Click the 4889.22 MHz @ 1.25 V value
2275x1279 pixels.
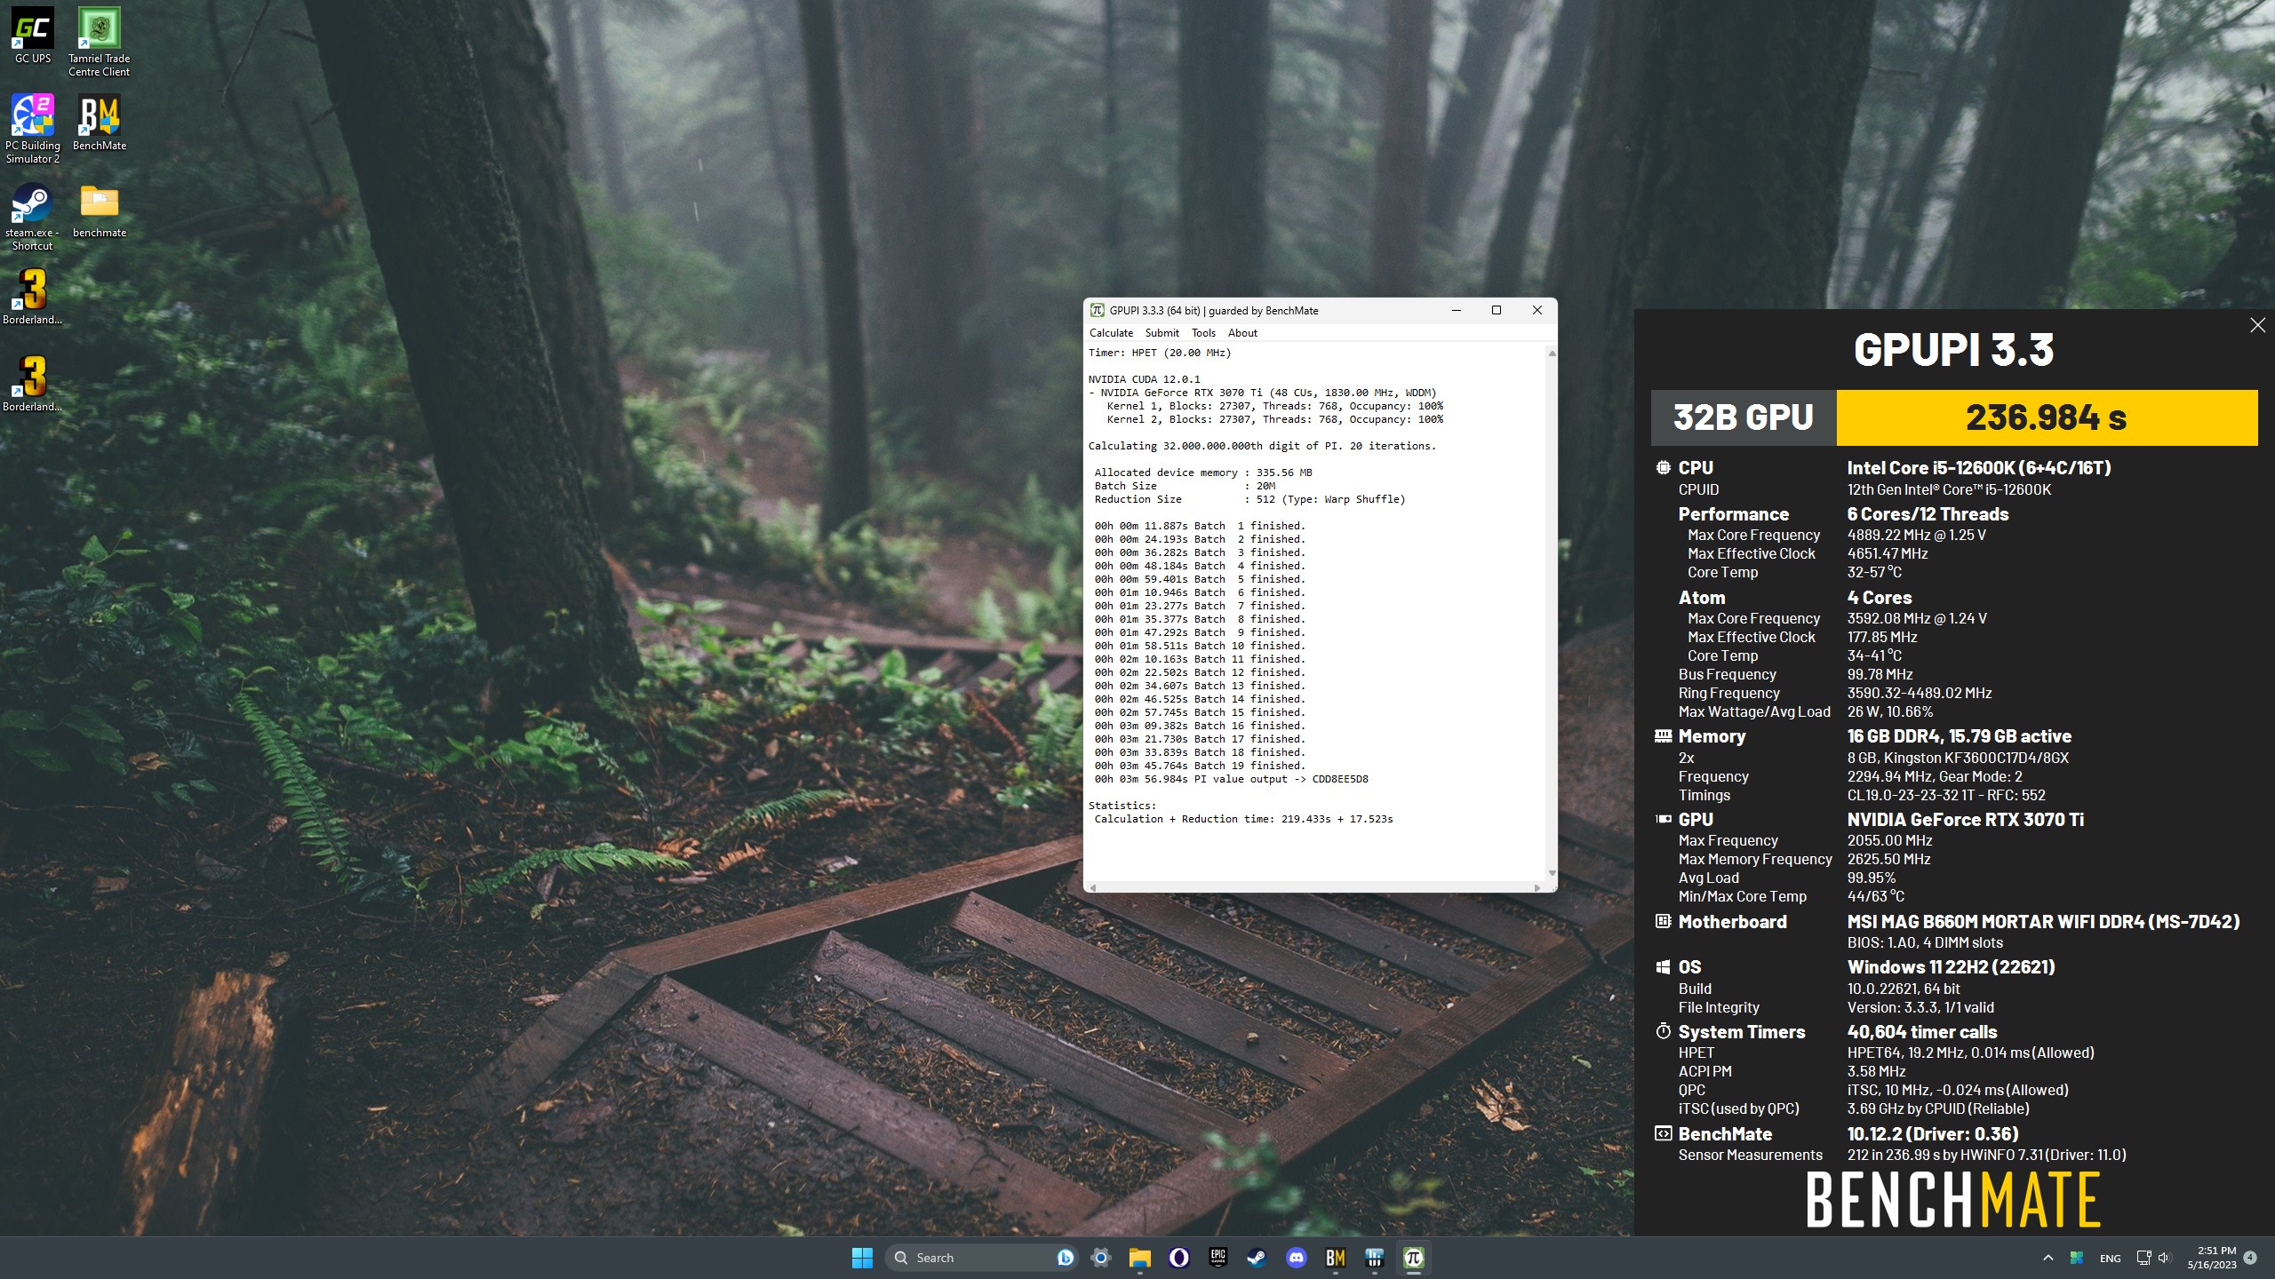[1917, 535]
